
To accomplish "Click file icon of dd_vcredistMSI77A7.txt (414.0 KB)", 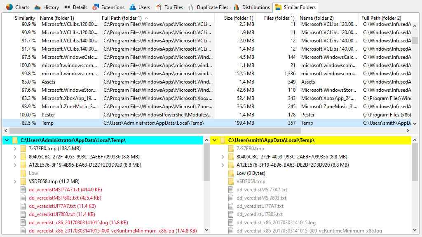I will 23,190.
